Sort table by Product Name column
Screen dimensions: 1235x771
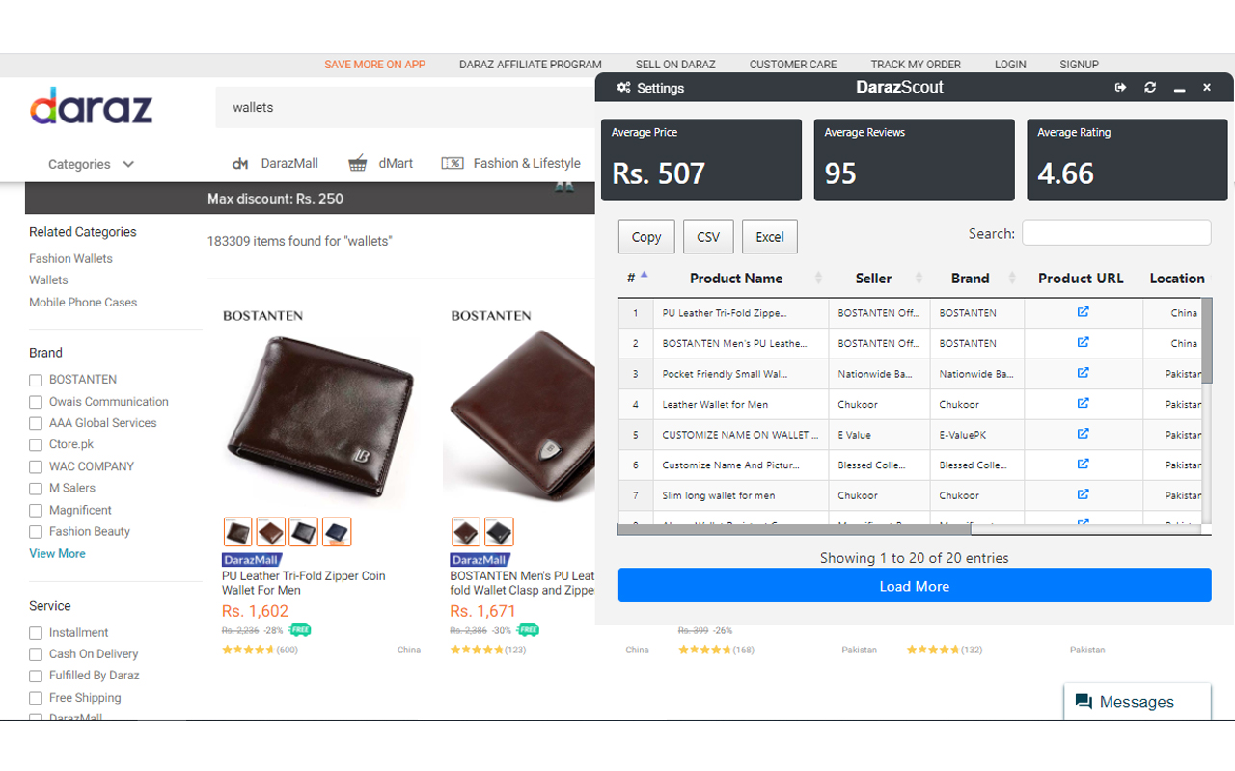tap(736, 279)
